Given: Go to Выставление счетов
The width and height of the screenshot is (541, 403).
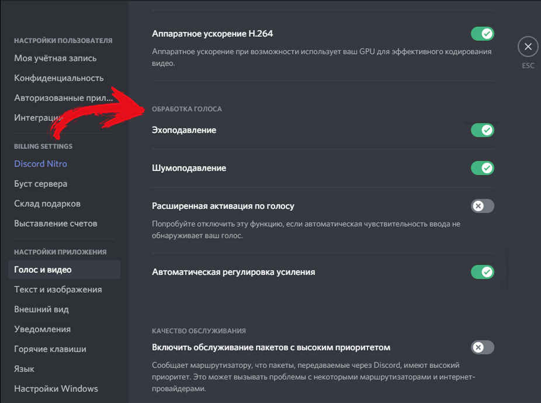Looking at the screenshot, I should 56,224.
